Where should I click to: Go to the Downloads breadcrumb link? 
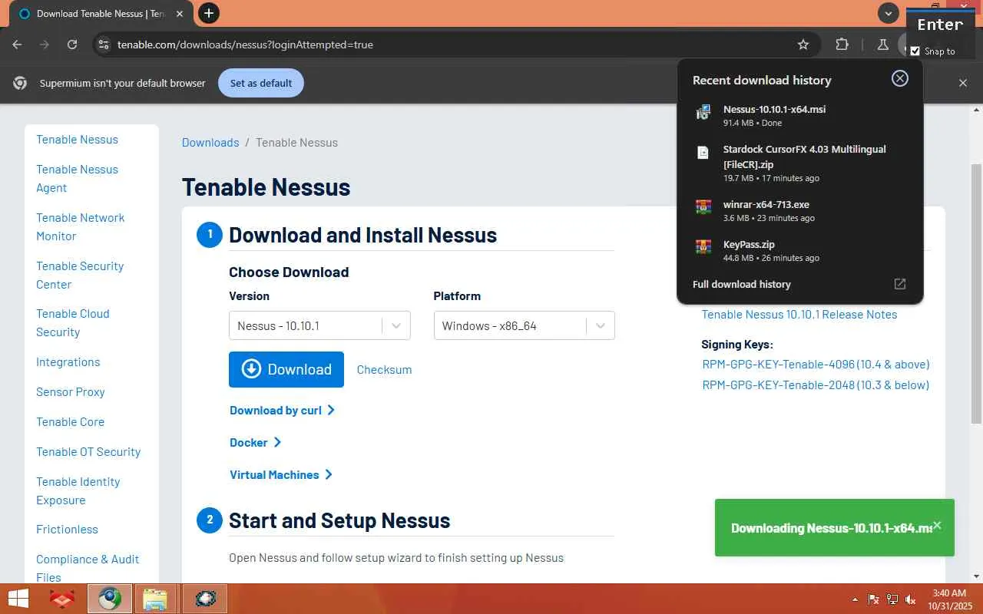[210, 142]
